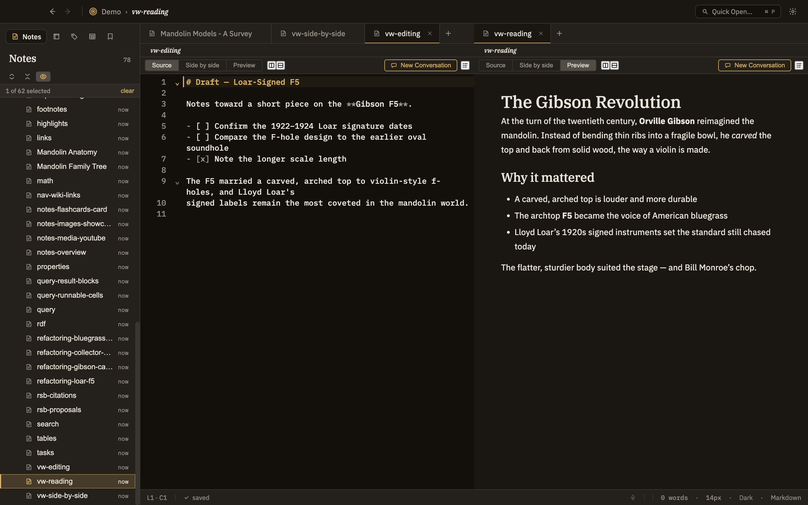This screenshot has height=505, width=808.
Task: Switch vw-editing pane to Preview mode
Action: (244, 65)
